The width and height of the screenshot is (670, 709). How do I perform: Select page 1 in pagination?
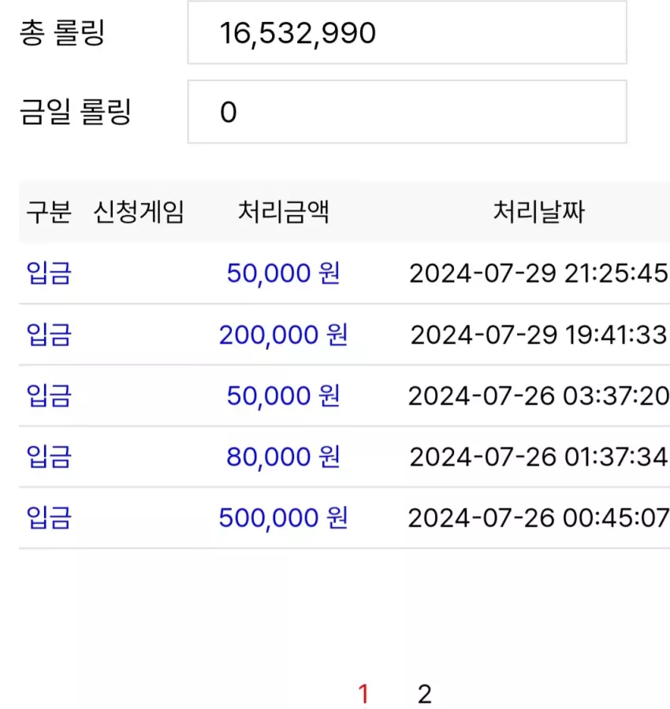click(x=363, y=694)
